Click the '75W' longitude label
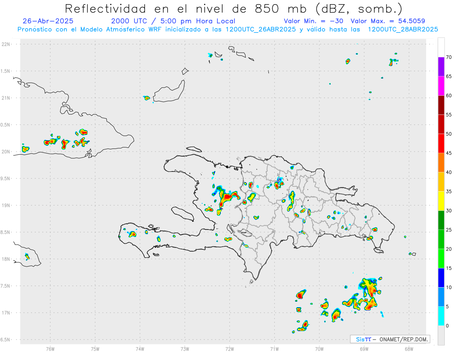The width and height of the screenshot is (459, 354). click(95, 349)
